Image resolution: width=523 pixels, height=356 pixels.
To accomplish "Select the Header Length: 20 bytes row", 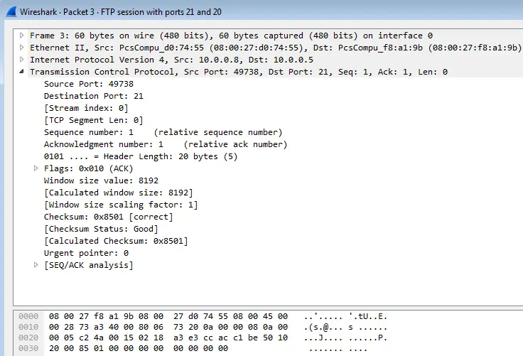I will [x=141, y=156].
